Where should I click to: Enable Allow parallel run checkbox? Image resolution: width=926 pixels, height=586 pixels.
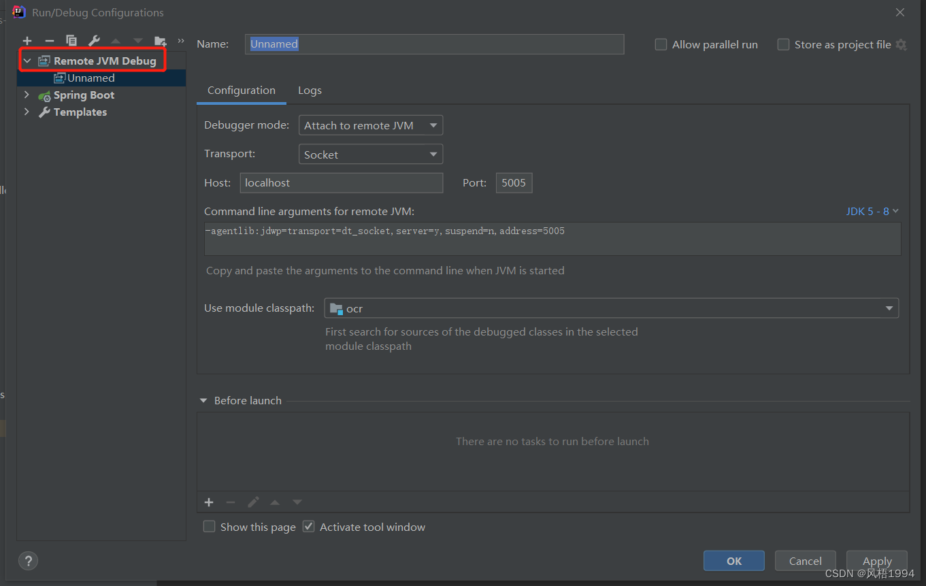pyautogui.click(x=661, y=44)
